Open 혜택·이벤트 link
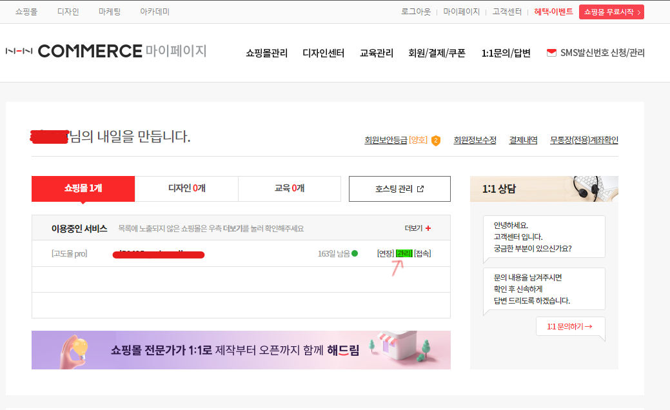 pyautogui.click(x=553, y=12)
